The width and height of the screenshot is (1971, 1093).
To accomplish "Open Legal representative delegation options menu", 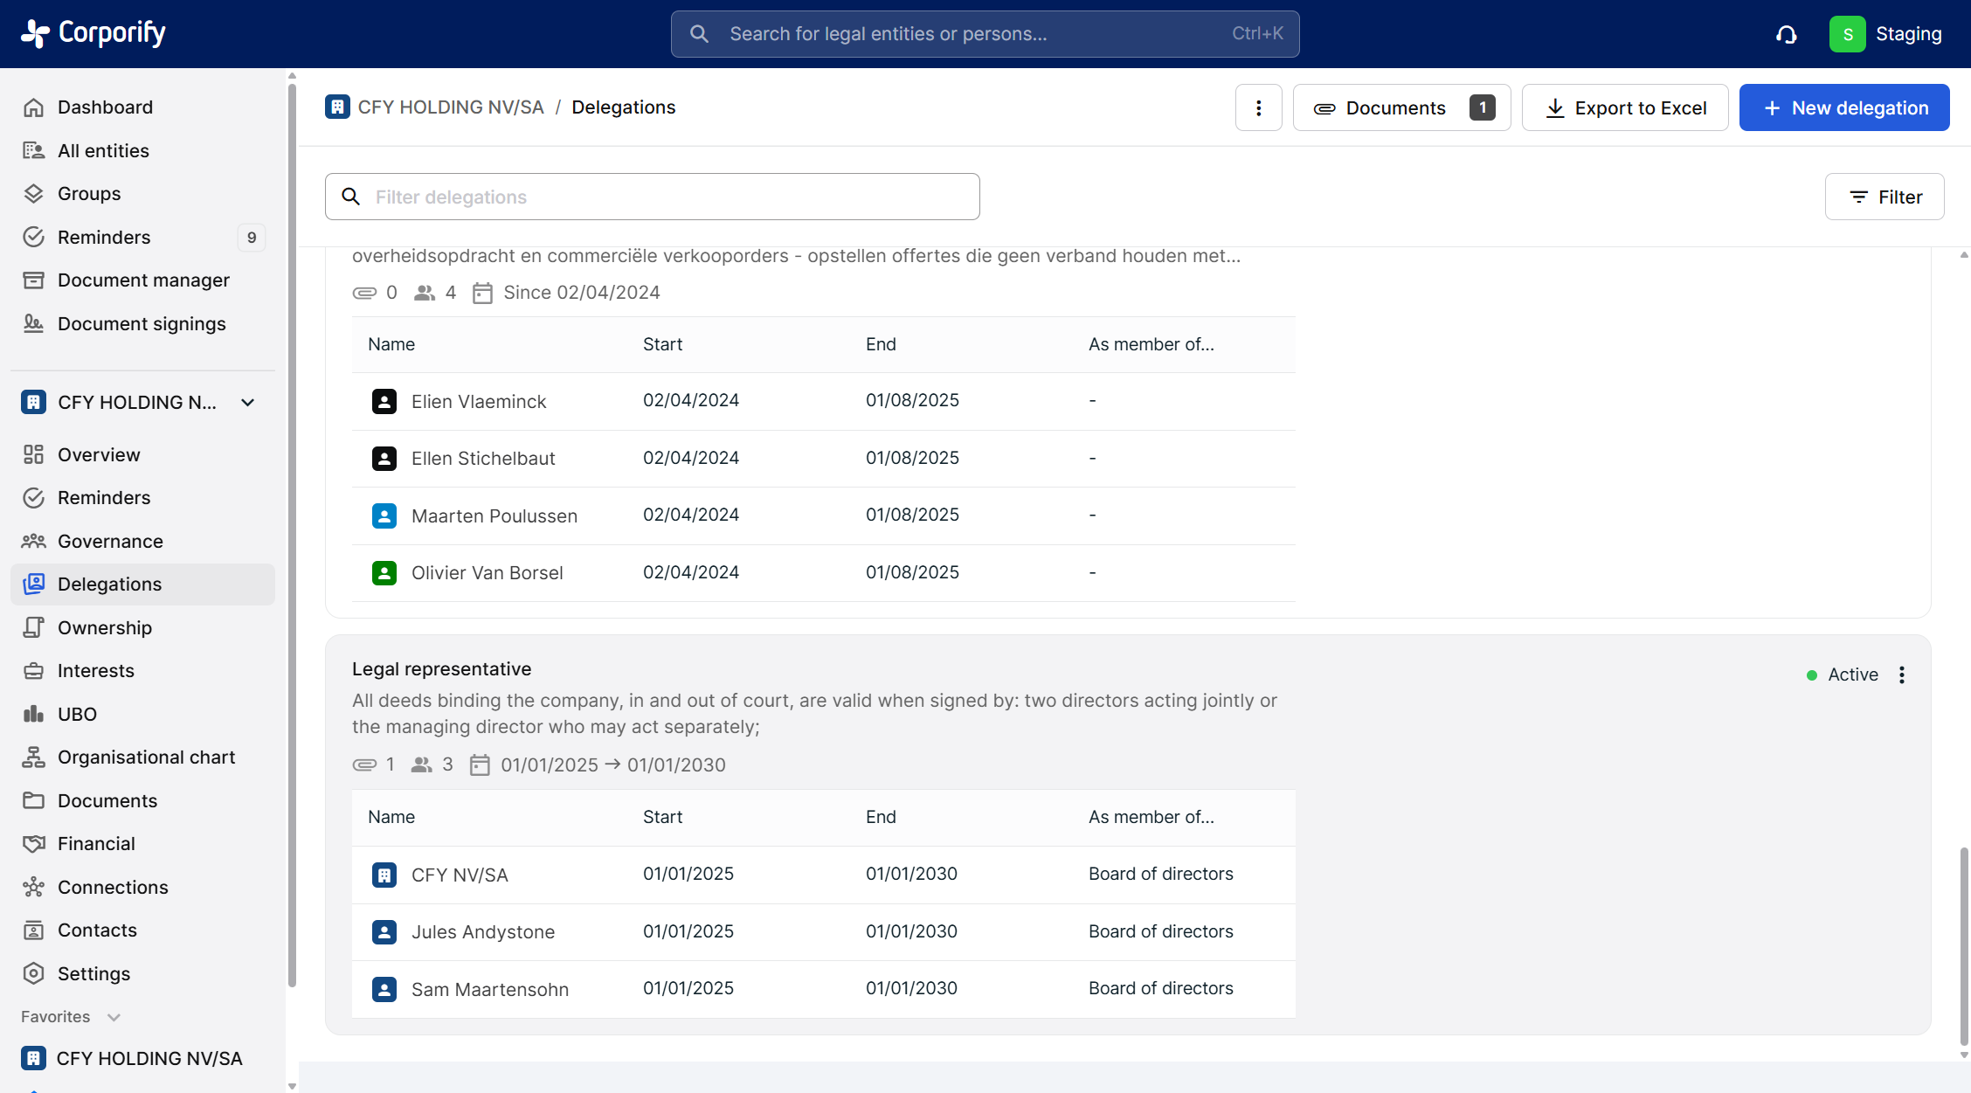I will pyautogui.click(x=1902, y=674).
